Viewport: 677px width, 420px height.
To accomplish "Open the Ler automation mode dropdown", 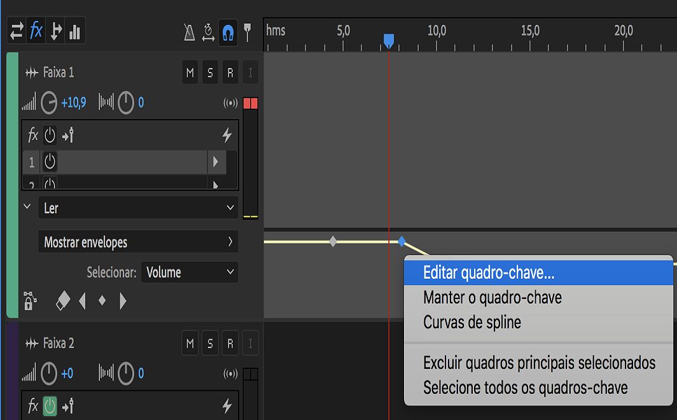I will click(138, 207).
